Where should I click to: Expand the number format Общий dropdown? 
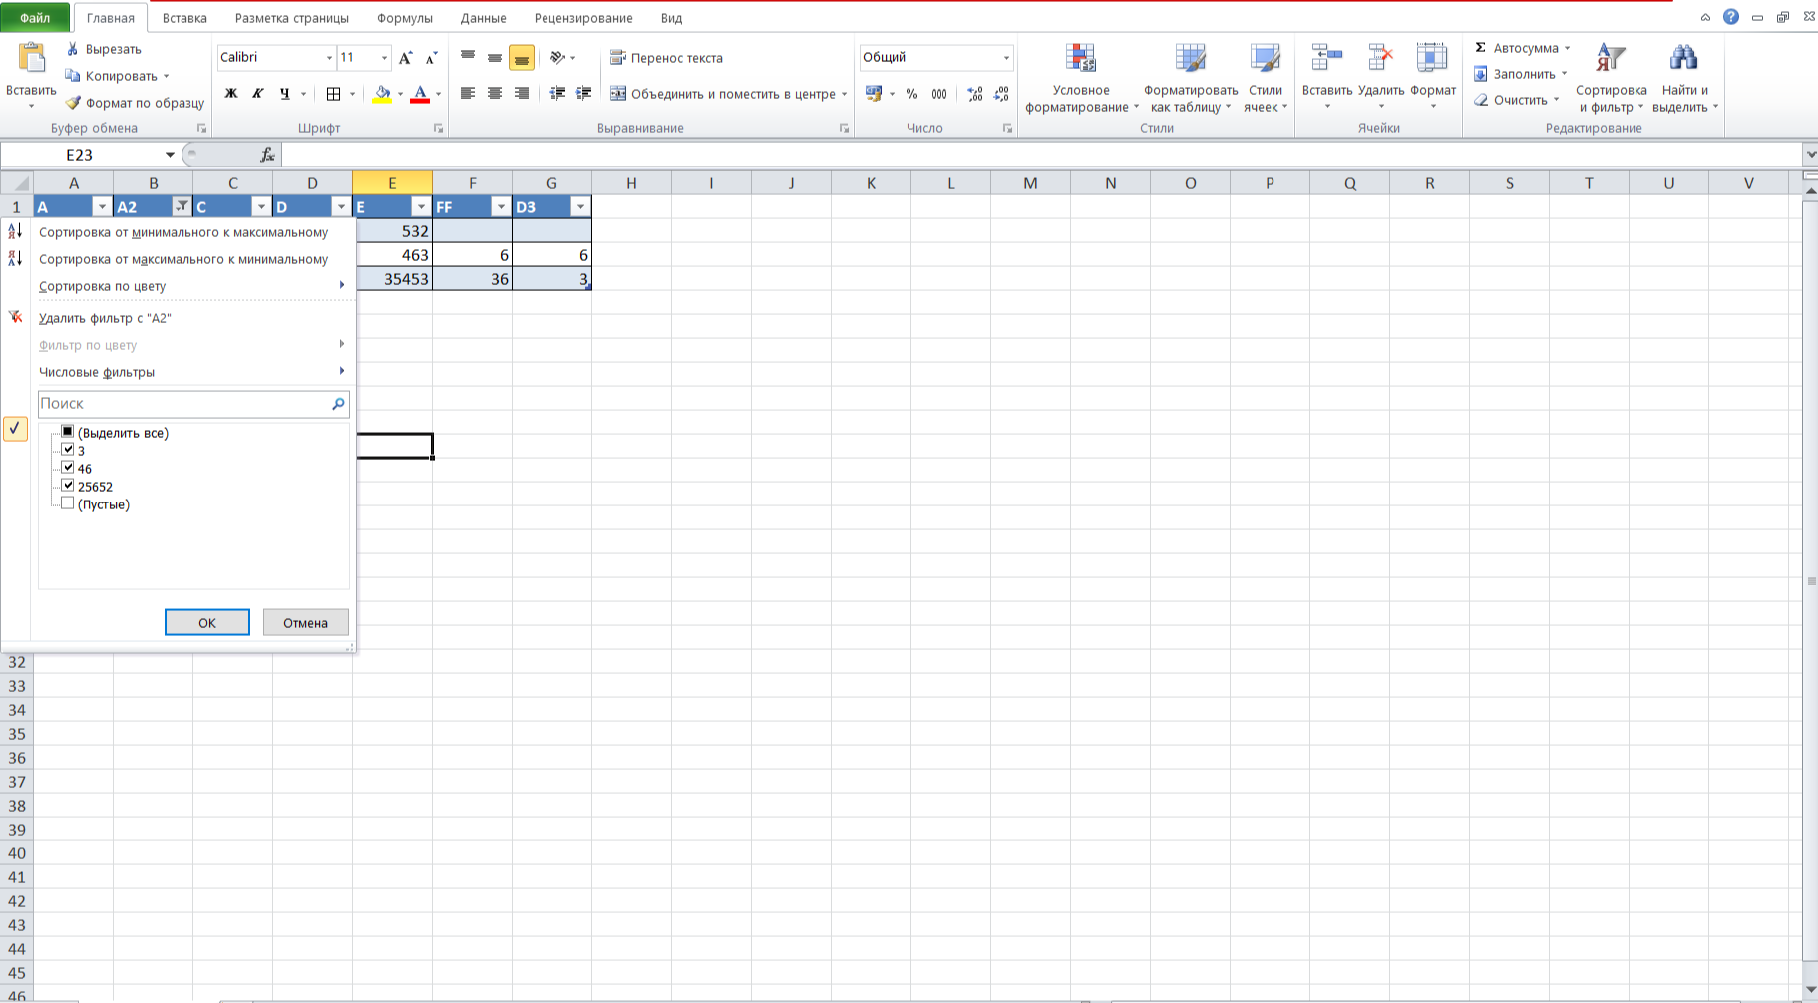[x=1005, y=58]
